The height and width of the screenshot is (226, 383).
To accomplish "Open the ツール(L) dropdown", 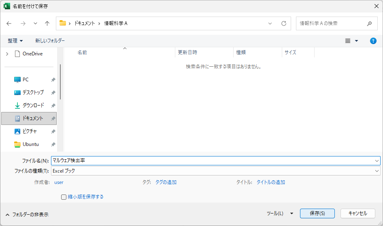I will (280, 213).
